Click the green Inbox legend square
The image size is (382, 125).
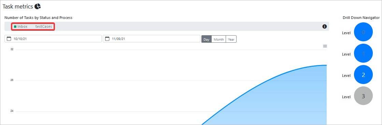click(15, 27)
